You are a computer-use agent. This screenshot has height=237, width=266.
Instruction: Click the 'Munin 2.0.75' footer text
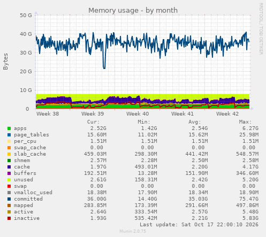click(x=133, y=231)
